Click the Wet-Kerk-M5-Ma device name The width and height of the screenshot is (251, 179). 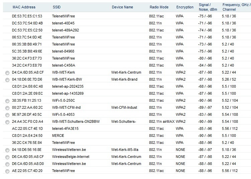tap(124, 150)
